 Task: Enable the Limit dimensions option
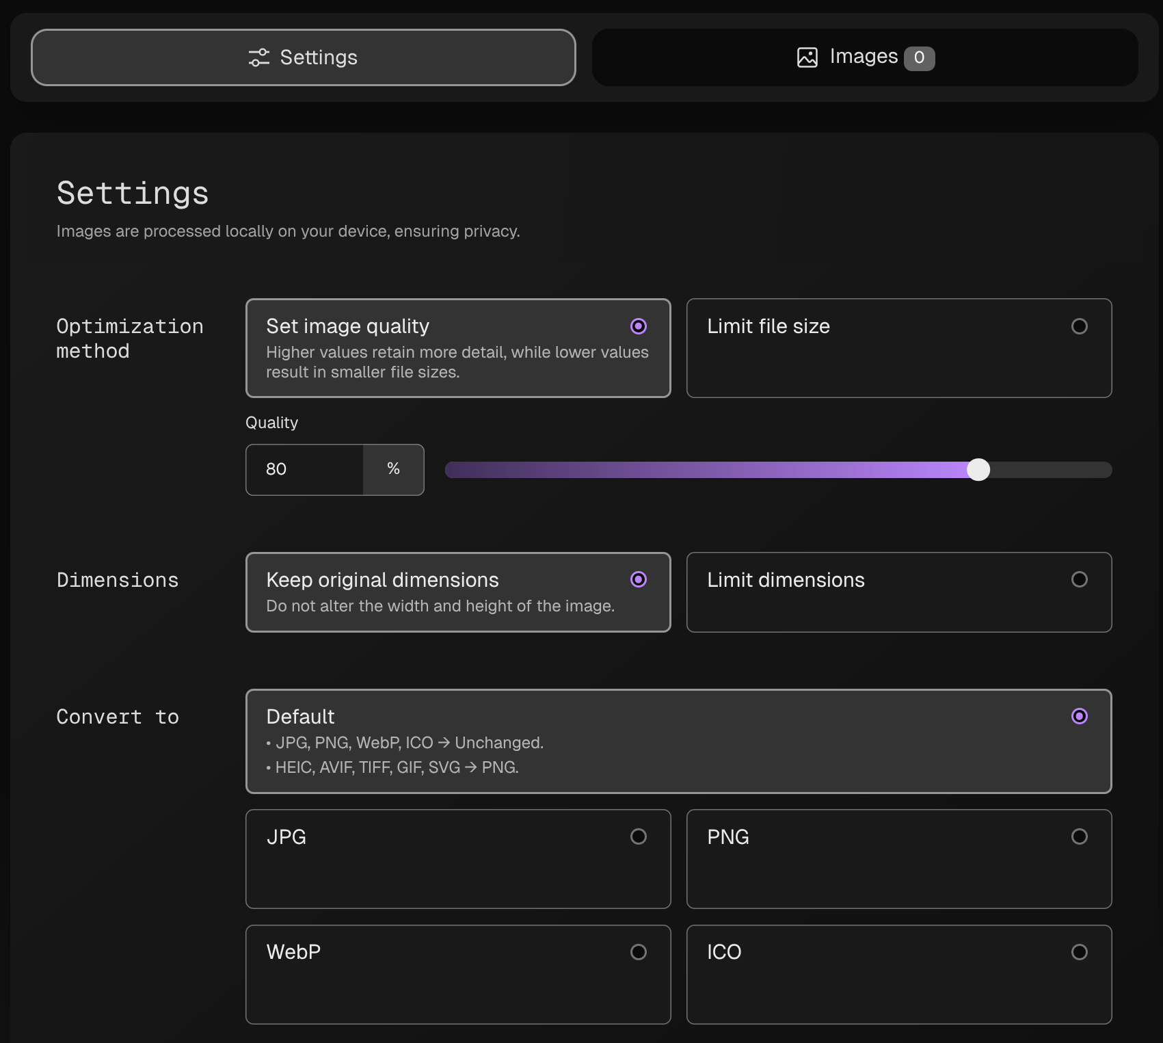pyautogui.click(x=1079, y=579)
